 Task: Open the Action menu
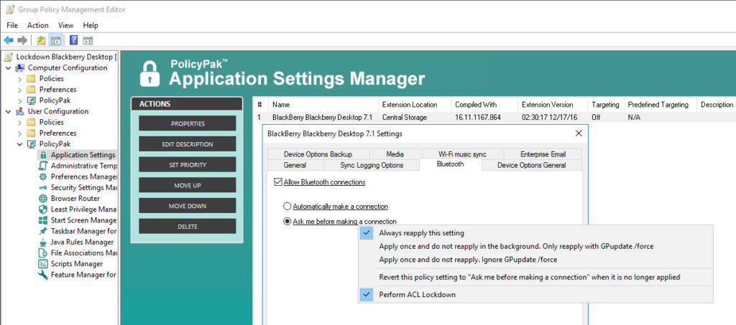[x=37, y=25]
